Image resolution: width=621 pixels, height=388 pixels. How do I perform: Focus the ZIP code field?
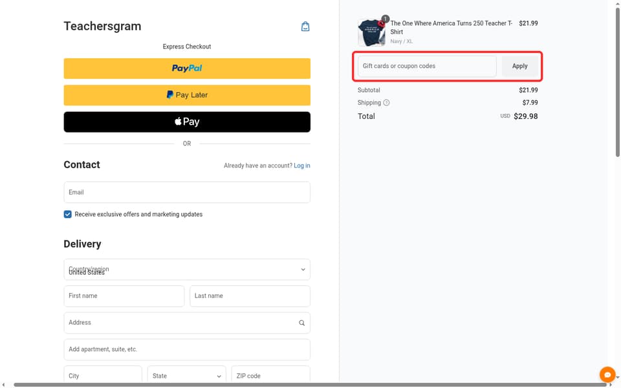tap(270, 375)
